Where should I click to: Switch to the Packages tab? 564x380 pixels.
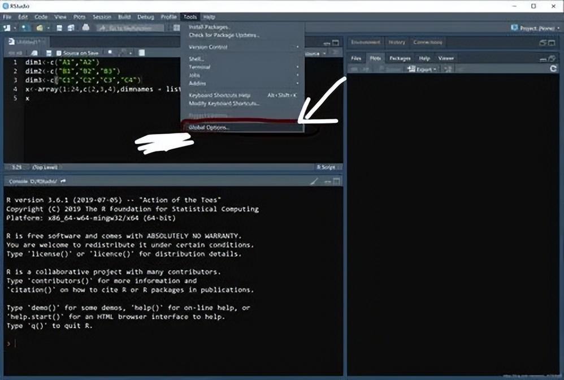pyautogui.click(x=400, y=58)
